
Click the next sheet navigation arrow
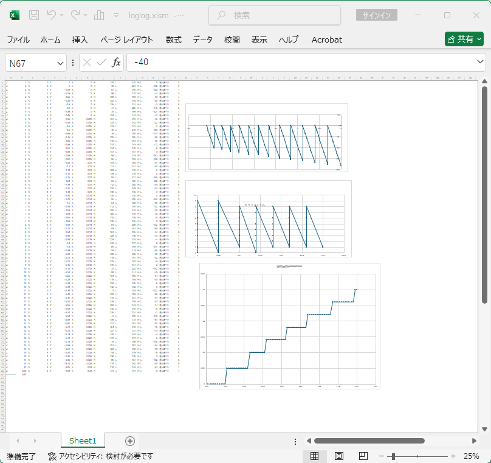point(35,440)
